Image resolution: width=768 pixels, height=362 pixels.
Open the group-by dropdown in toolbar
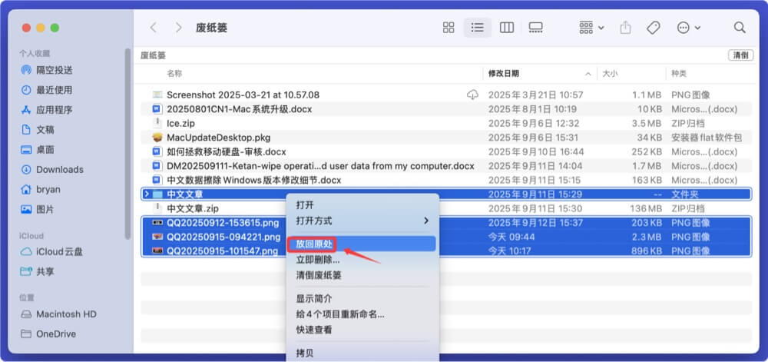point(591,28)
